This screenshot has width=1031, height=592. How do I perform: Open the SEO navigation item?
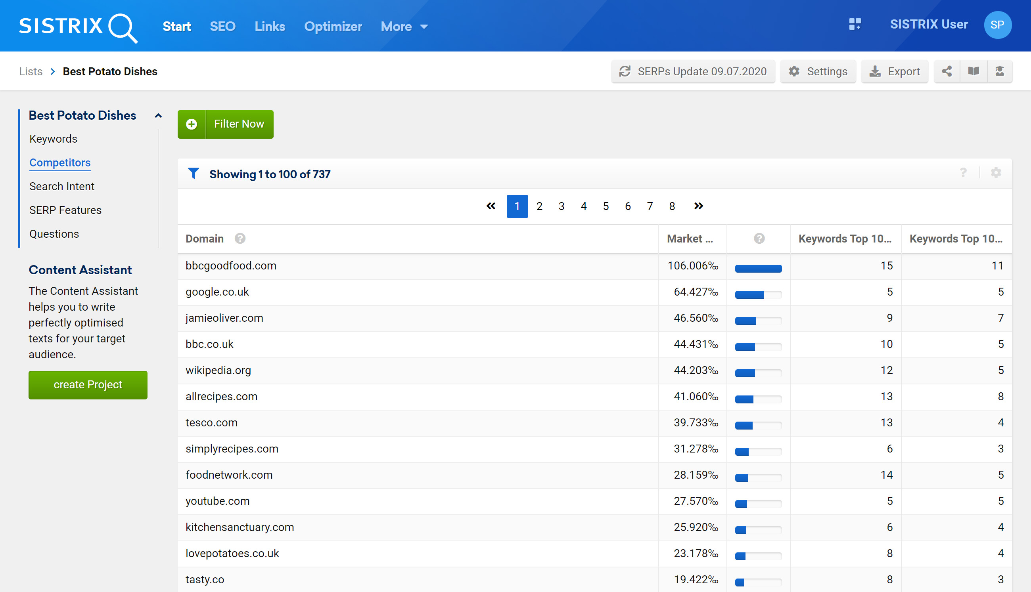point(222,27)
